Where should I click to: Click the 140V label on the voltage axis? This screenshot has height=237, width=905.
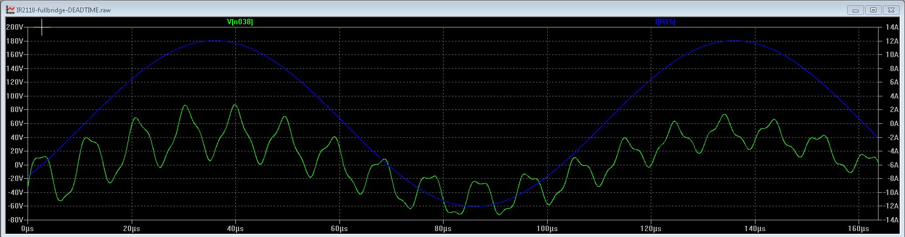coord(13,68)
